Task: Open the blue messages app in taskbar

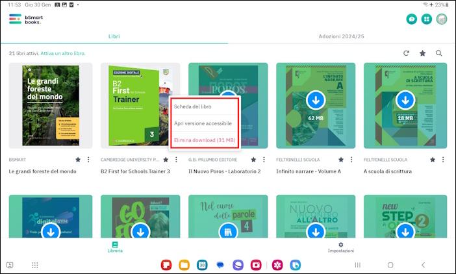Action: 220,265
